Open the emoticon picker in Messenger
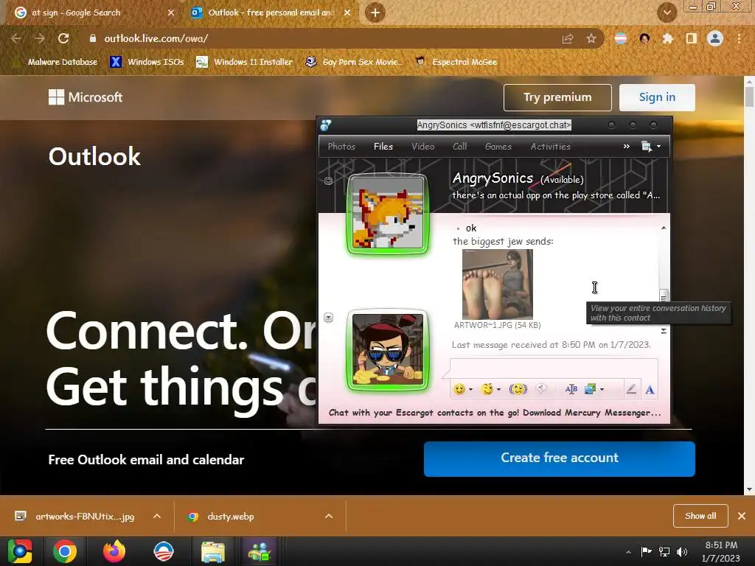755x566 pixels. point(459,389)
